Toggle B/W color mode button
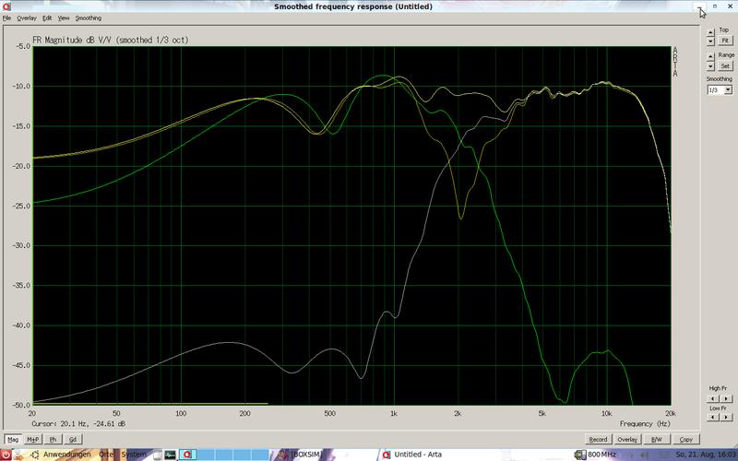Screen dimensions: 738x461 coord(656,440)
